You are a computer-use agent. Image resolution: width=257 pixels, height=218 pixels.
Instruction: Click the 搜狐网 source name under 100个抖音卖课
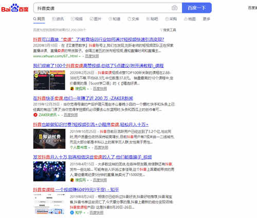pos(80,89)
